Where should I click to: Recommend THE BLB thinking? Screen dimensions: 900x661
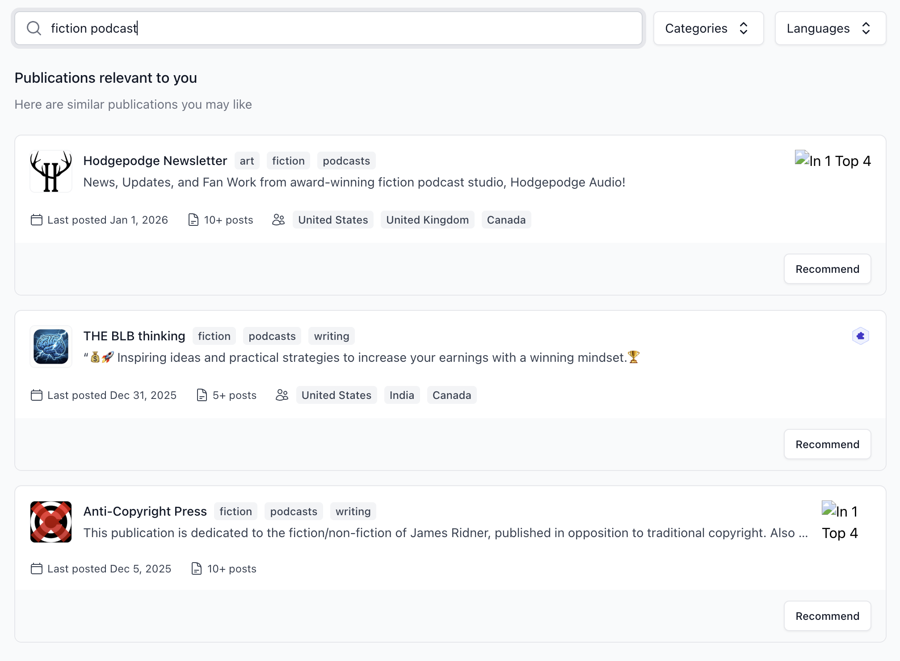click(827, 445)
